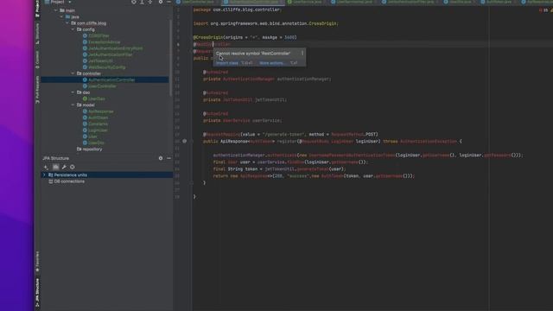Select Persistence units row
Screen dimensions: 553x311
[x=107, y=175]
